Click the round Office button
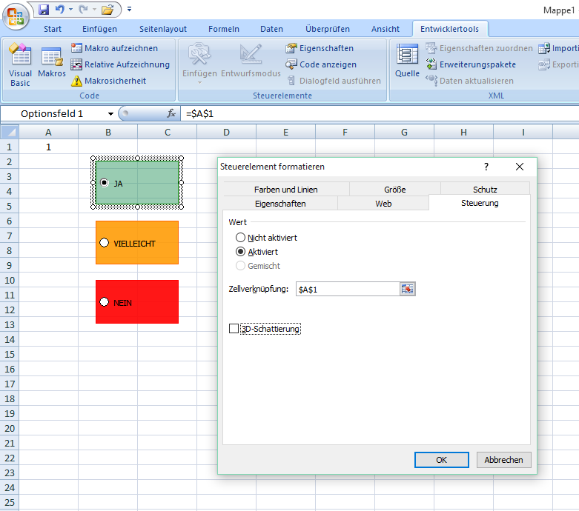 tap(15, 15)
